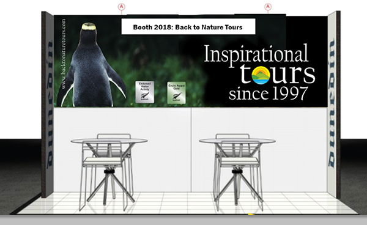Click the 'Inspirational' heading text
This screenshot has width=367, height=225.
click(x=256, y=54)
